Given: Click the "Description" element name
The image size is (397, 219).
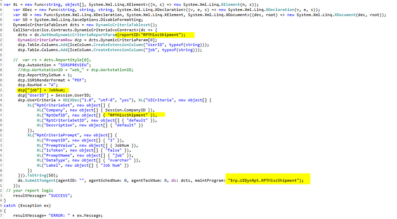Looking at the screenshot, I should pos(59,125).
